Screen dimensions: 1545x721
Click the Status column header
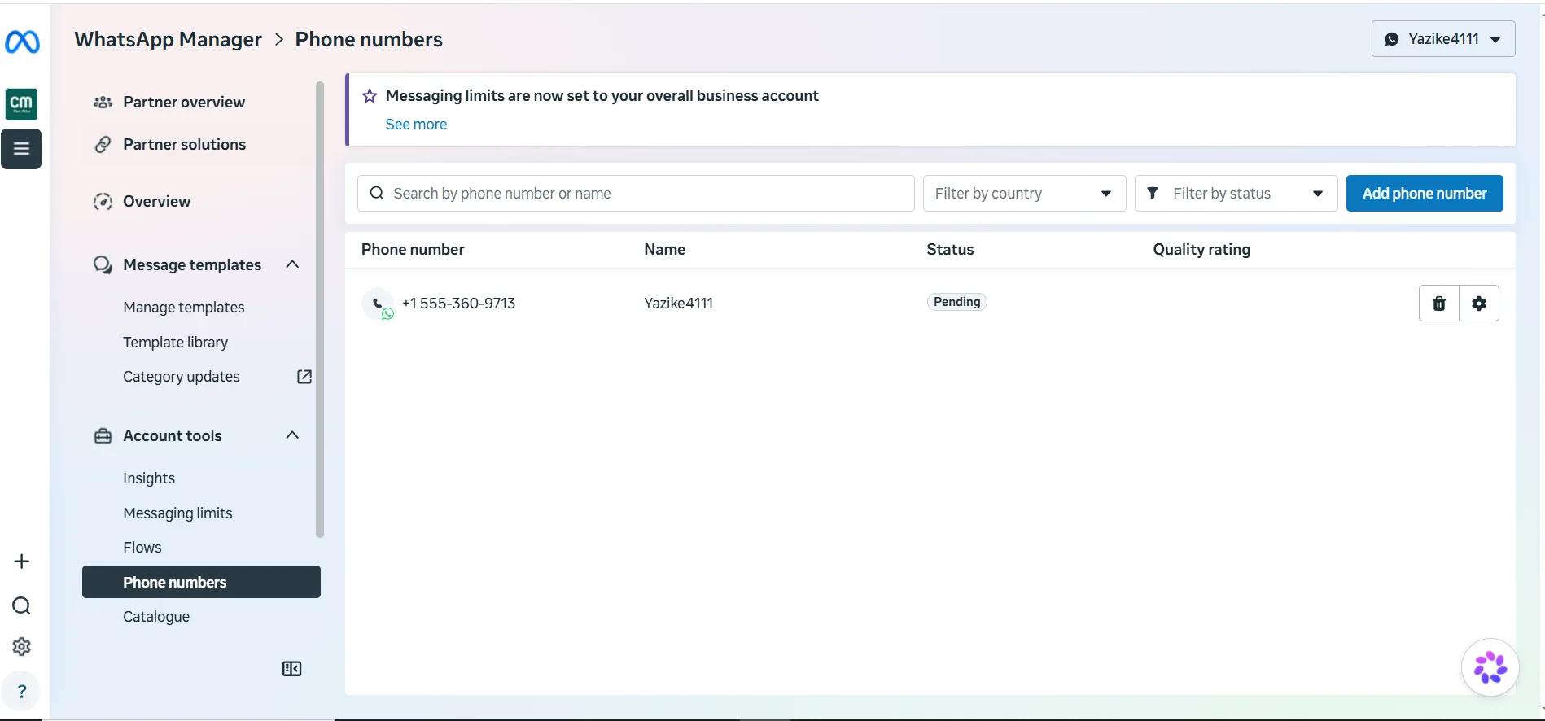tap(950, 250)
